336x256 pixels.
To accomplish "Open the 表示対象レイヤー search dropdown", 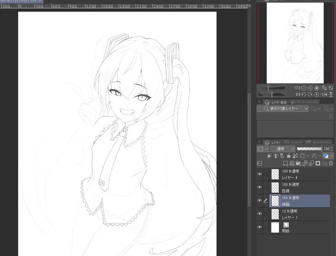I will click(283, 108).
